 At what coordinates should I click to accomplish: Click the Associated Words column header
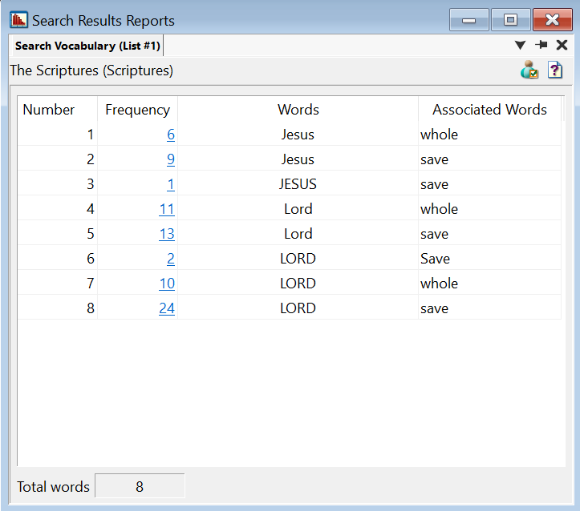[489, 110]
